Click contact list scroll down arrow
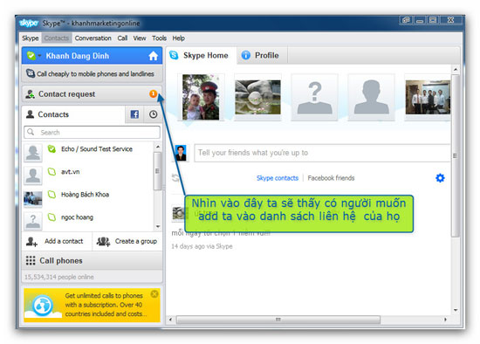Image resolution: width=480 pixels, height=344 pixels. (x=158, y=227)
